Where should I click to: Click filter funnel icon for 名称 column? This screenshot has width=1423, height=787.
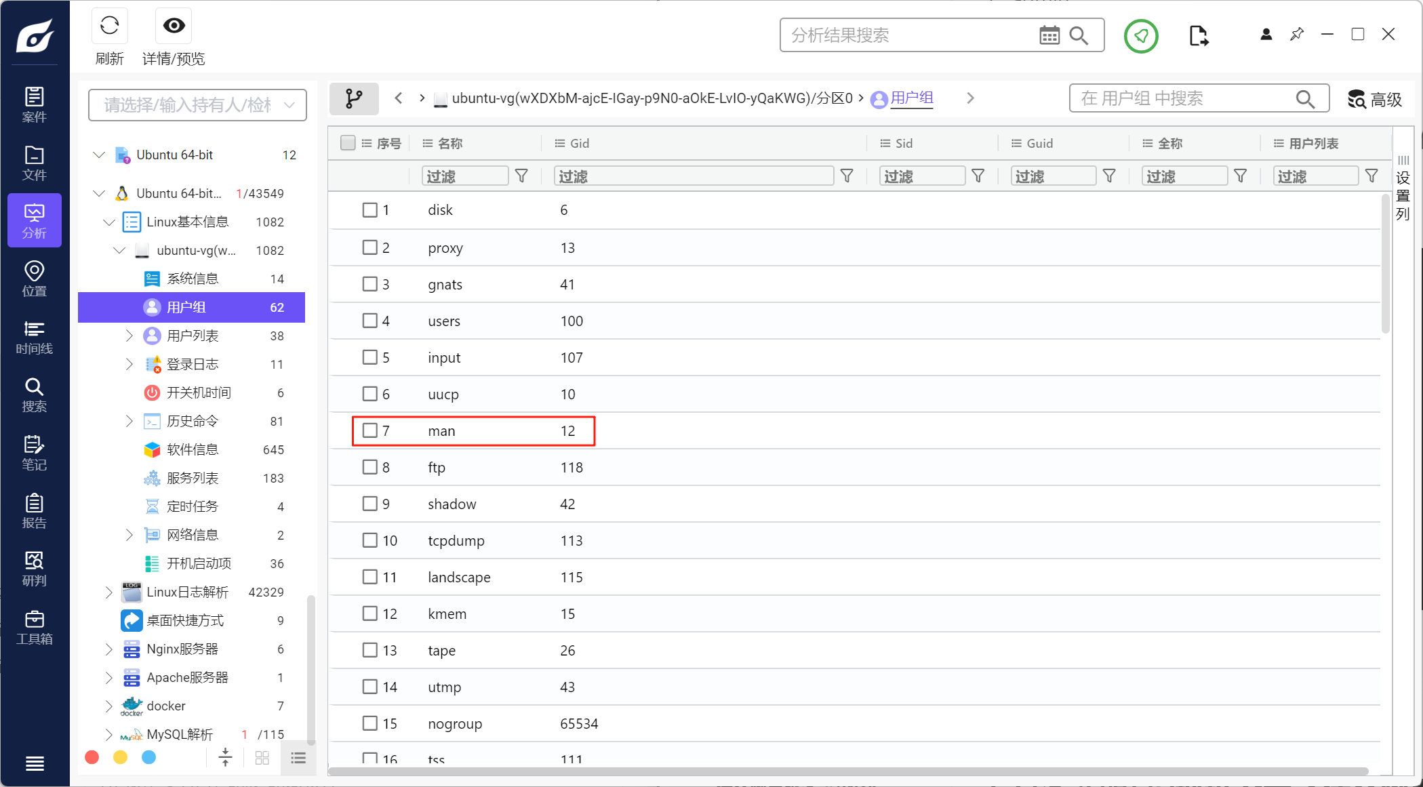click(x=521, y=176)
